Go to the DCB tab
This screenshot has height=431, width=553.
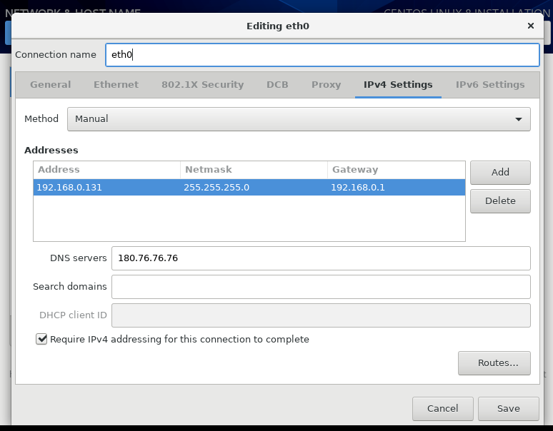(277, 84)
